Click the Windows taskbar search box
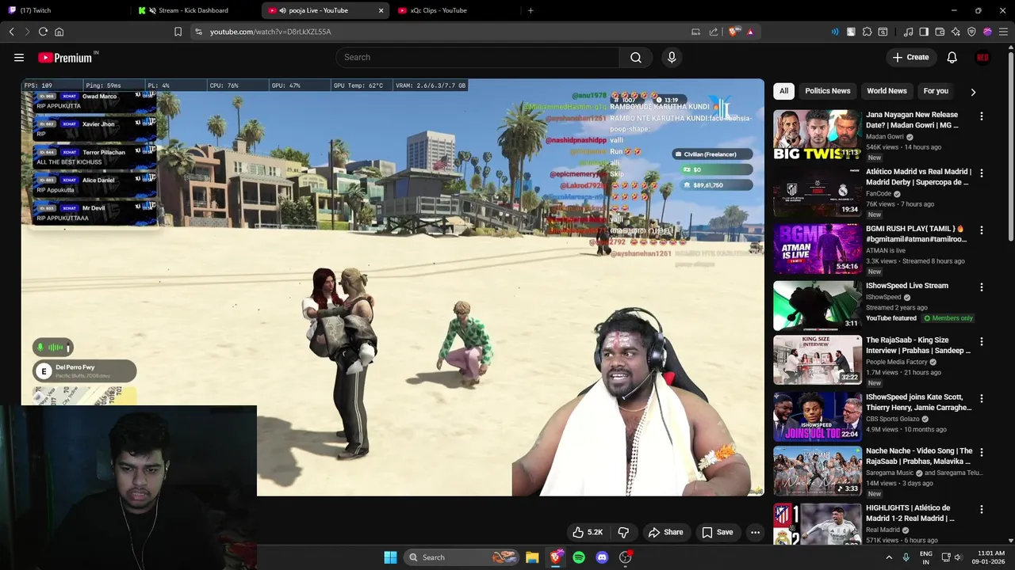1015x570 pixels. click(x=462, y=557)
